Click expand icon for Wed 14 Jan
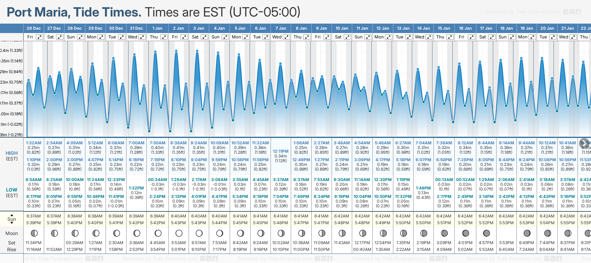This screenshot has width=591, height=263. 429,37
